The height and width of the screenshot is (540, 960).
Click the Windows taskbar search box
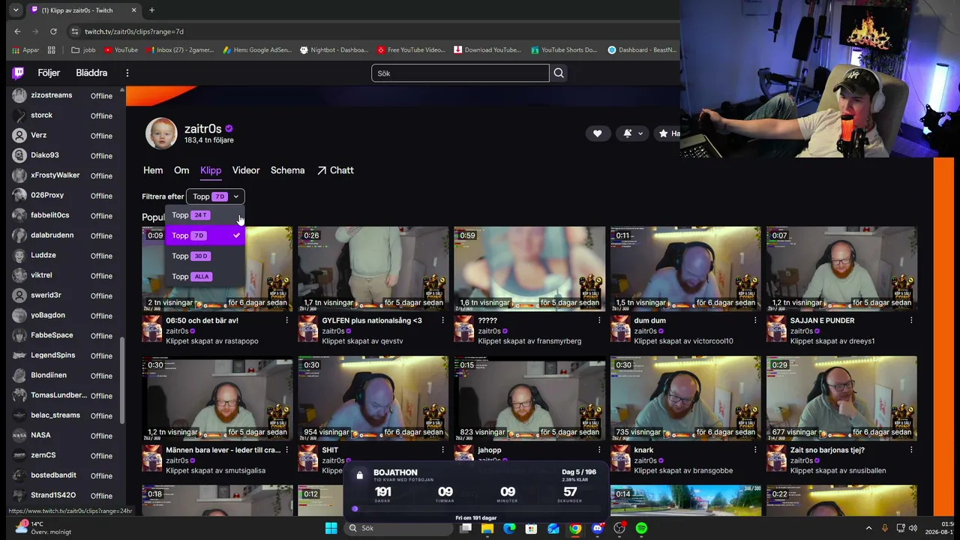pos(399,528)
